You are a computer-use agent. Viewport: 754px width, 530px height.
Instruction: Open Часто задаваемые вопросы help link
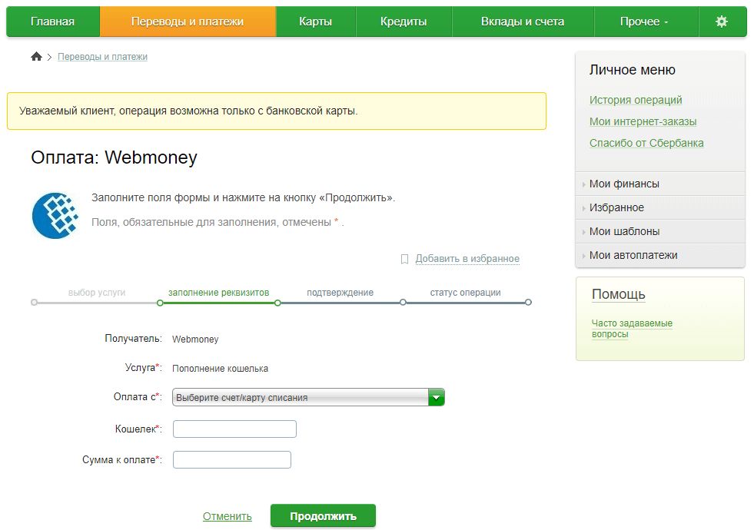point(632,329)
